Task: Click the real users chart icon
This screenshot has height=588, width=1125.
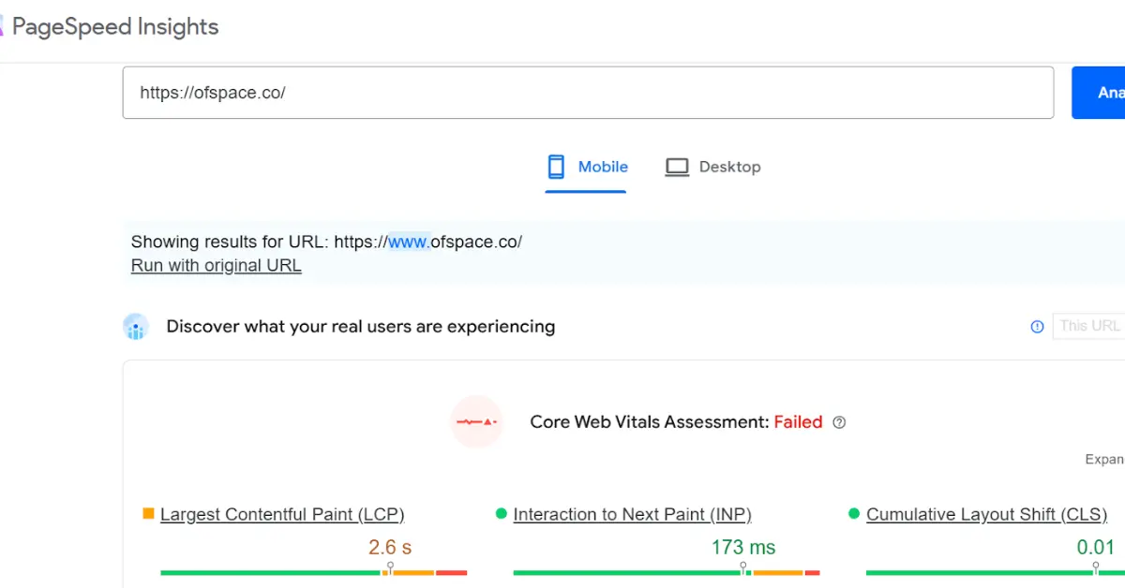Action: click(x=136, y=327)
